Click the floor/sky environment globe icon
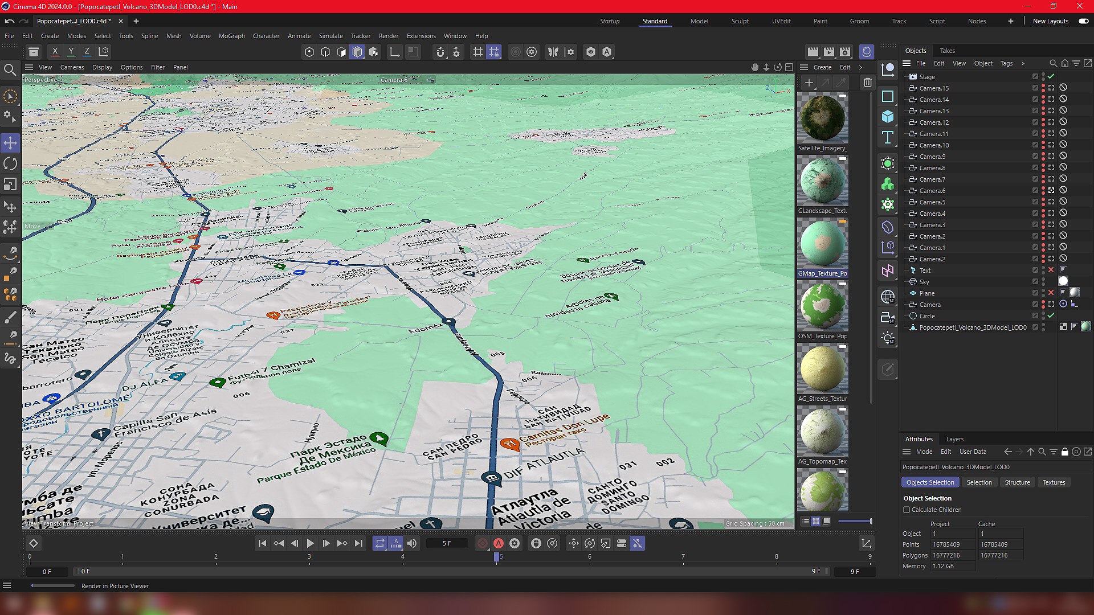1094x615 pixels. (888, 297)
